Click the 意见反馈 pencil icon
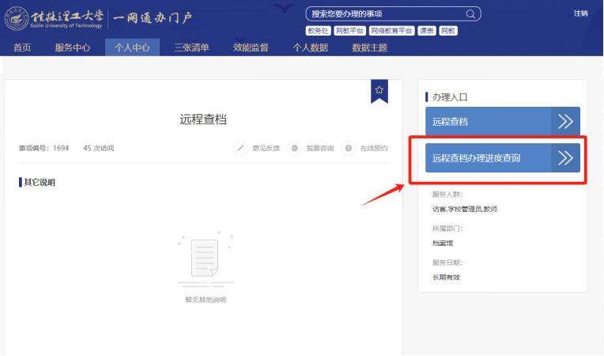The height and width of the screenshot is (356, 604). point(241,148)
